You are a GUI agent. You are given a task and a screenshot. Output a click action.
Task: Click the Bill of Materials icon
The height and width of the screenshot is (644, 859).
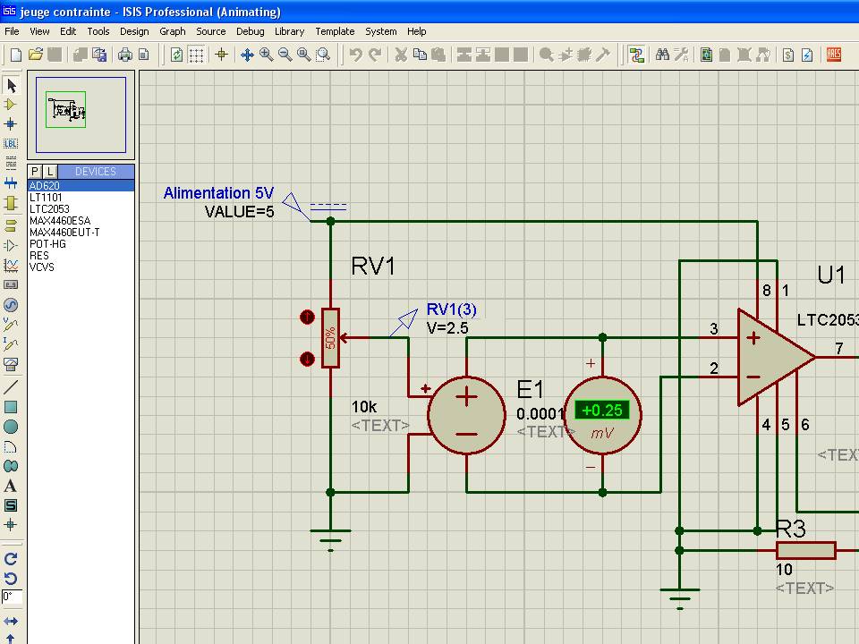[787, 55]
